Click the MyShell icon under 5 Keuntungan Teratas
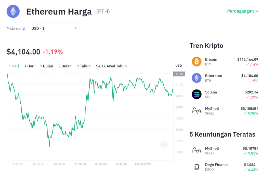261x172 pixels. click(x=197, y=151)
